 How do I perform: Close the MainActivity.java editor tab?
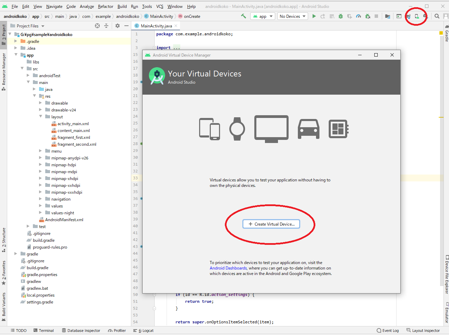(x=176, y=26)
